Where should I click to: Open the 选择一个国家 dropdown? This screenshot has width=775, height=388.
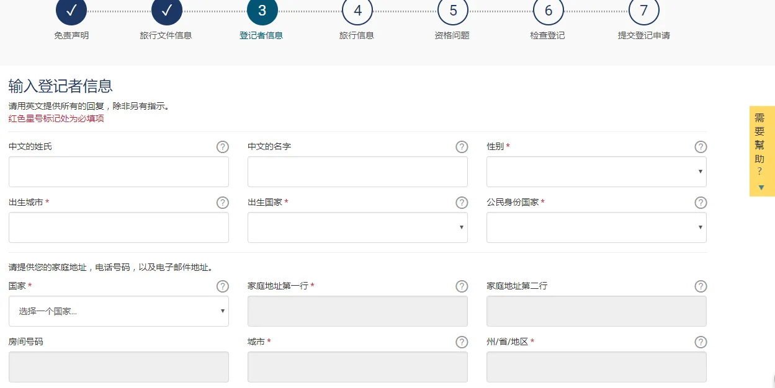point(119,311)
